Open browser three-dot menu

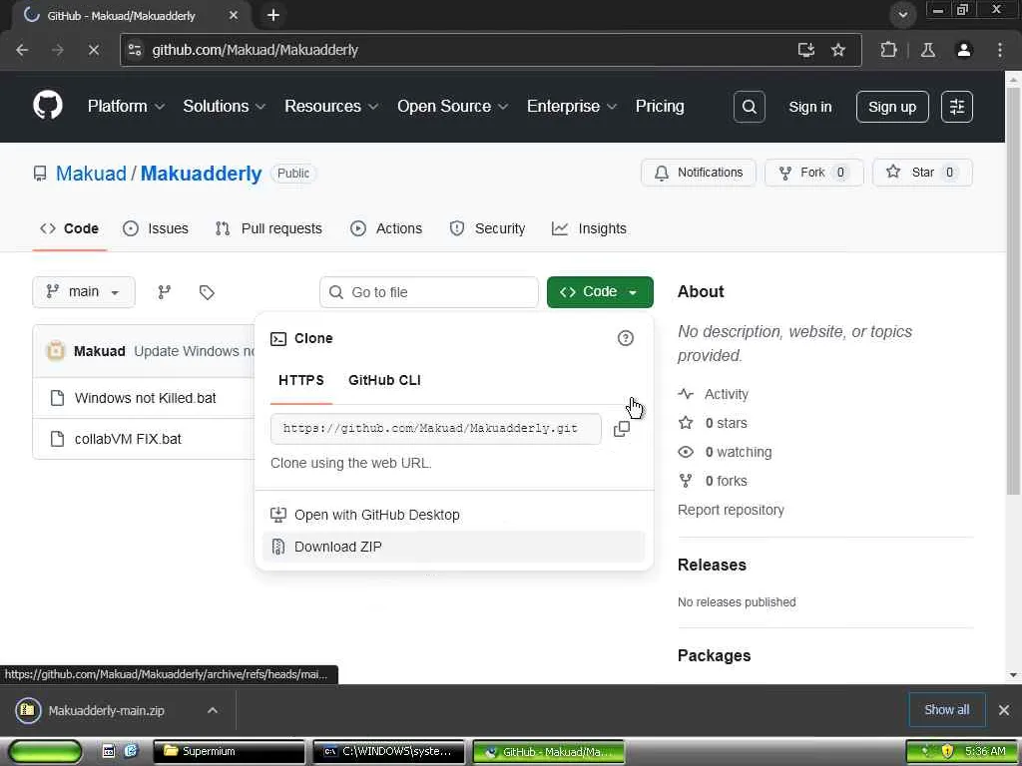[x=1000, y=50]
